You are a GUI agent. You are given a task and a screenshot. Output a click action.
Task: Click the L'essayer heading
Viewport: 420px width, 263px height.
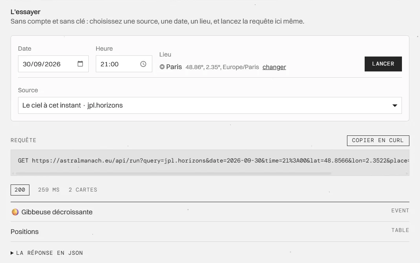click(x=26, y=12)
